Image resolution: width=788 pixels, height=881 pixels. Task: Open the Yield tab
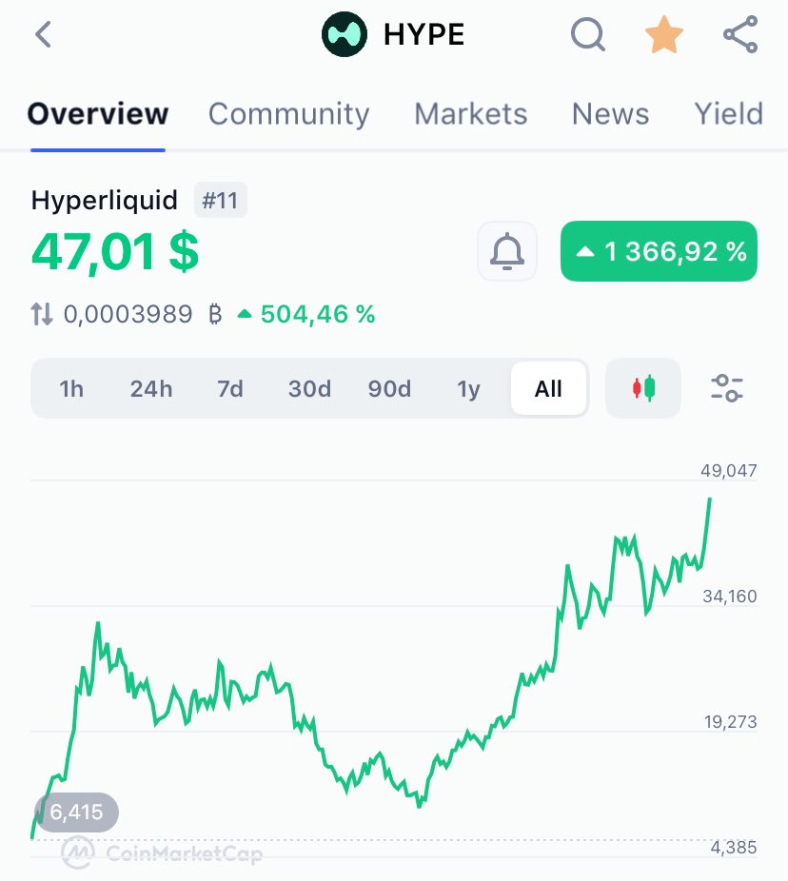tap(729, 114)
